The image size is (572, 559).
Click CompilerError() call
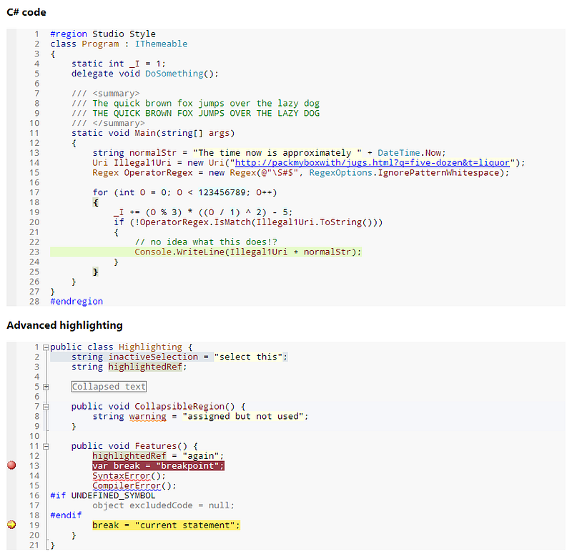click(134, 485)
